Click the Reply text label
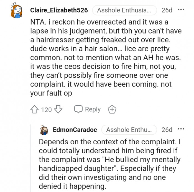194x192 pixels. click(93, 109)
